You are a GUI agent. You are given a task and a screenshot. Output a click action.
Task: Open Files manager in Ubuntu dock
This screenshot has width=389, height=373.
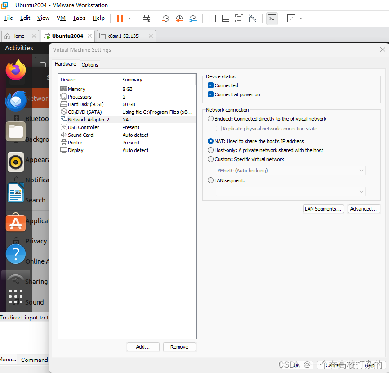coord(16,131)
